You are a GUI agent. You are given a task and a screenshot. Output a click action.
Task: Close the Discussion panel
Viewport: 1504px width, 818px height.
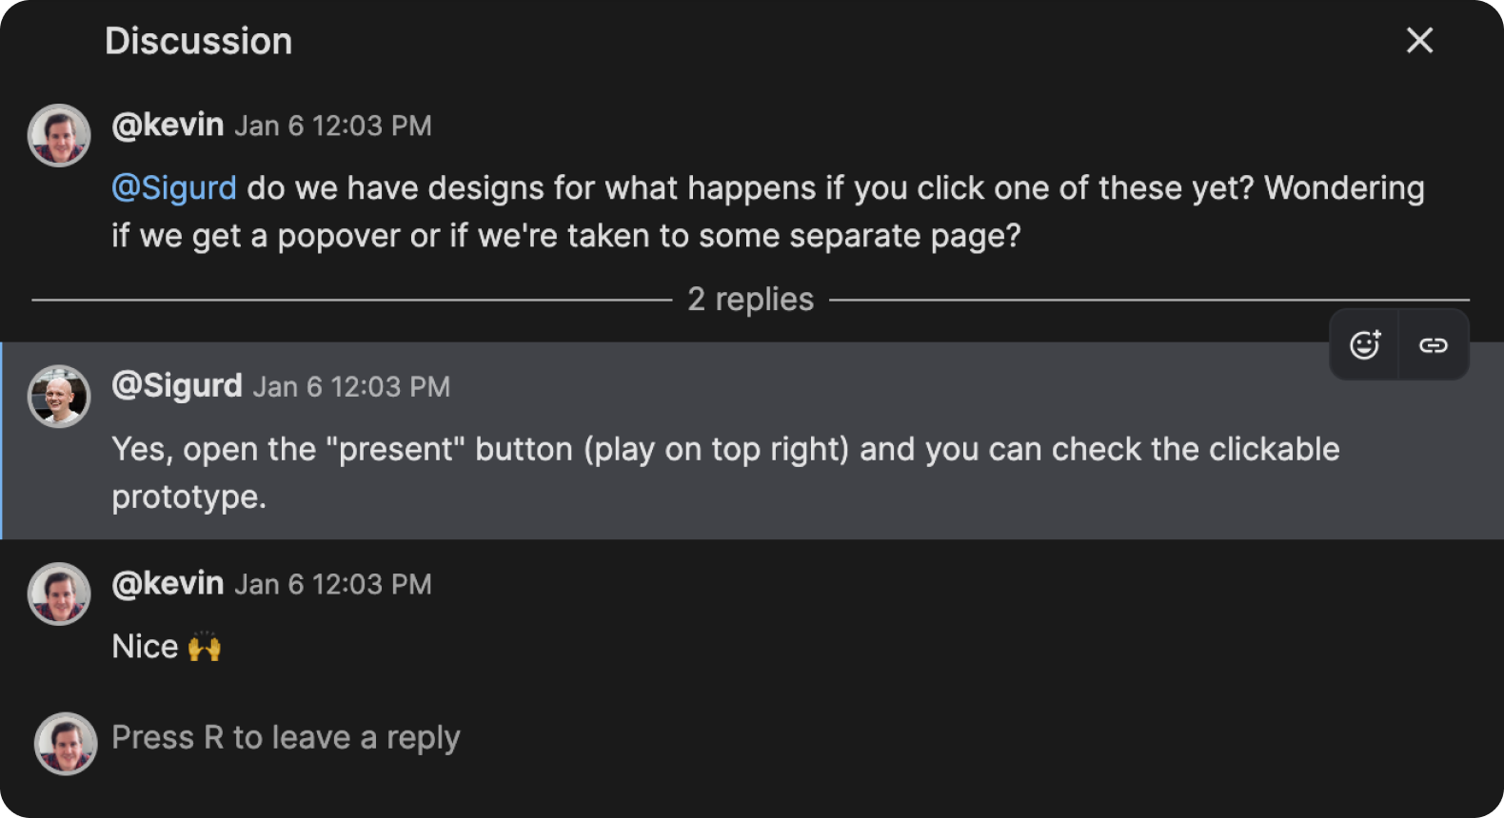[x=1419, y=40]
